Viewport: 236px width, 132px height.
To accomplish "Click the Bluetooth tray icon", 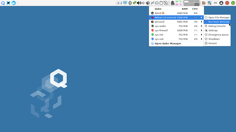I will (x=130, y=3).
